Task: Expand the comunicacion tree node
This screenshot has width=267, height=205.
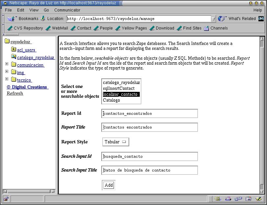Action: point(7,64)
